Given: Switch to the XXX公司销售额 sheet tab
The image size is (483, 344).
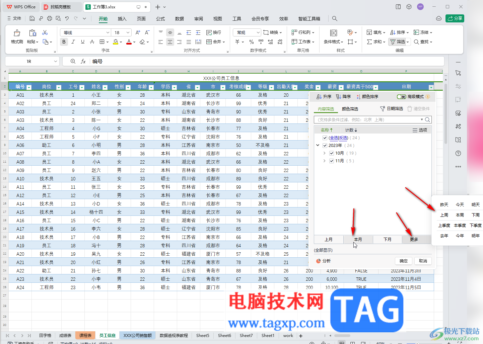Looking at the screenshot, I should pyautogui.click(x=138, y=335).
